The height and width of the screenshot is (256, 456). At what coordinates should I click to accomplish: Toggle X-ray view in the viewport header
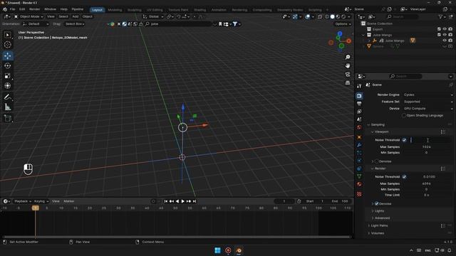pos(320,16)
